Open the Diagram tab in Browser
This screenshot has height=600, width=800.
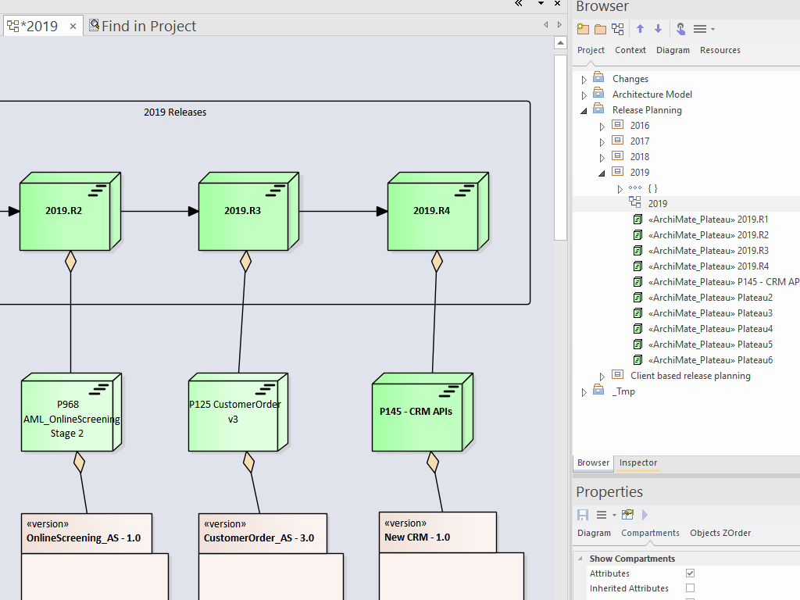[x=673, y=50]
